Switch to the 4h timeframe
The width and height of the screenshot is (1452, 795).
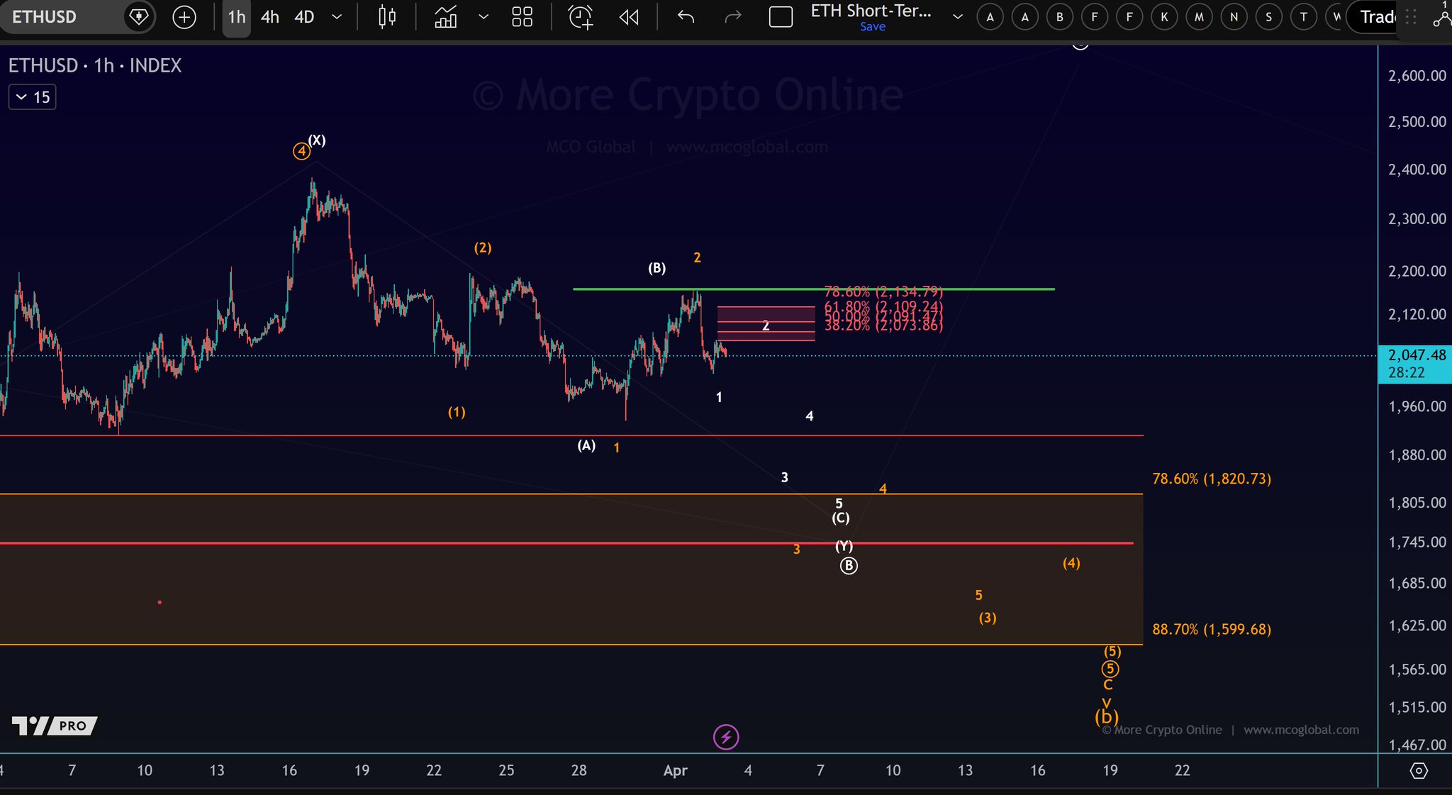point(269,17)
